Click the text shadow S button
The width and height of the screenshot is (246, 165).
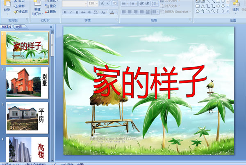coord(89,12)
